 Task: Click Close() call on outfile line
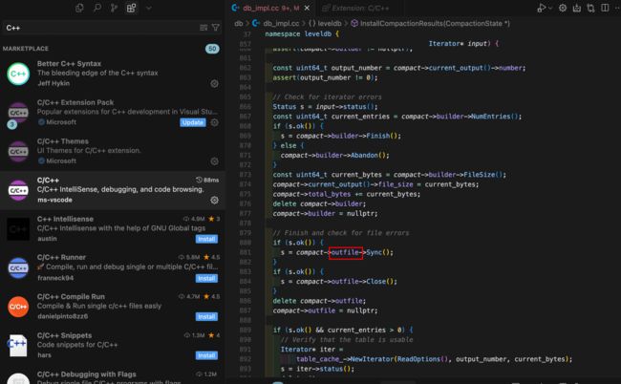[x=379, y=282]
